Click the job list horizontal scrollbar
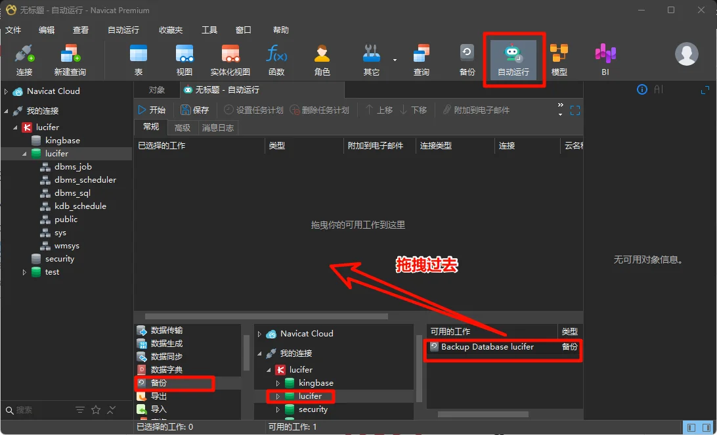The width and height of the screenshot is (717, 435). (267, 316)
